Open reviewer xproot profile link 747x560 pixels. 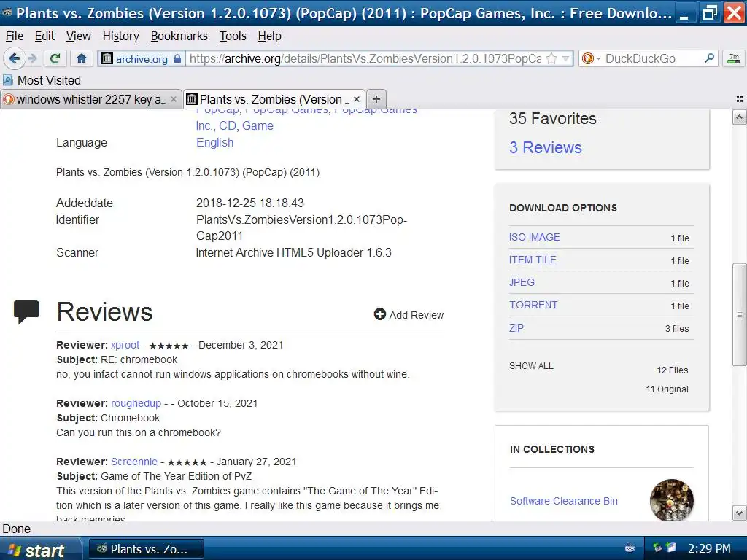(x=125, y=345)
